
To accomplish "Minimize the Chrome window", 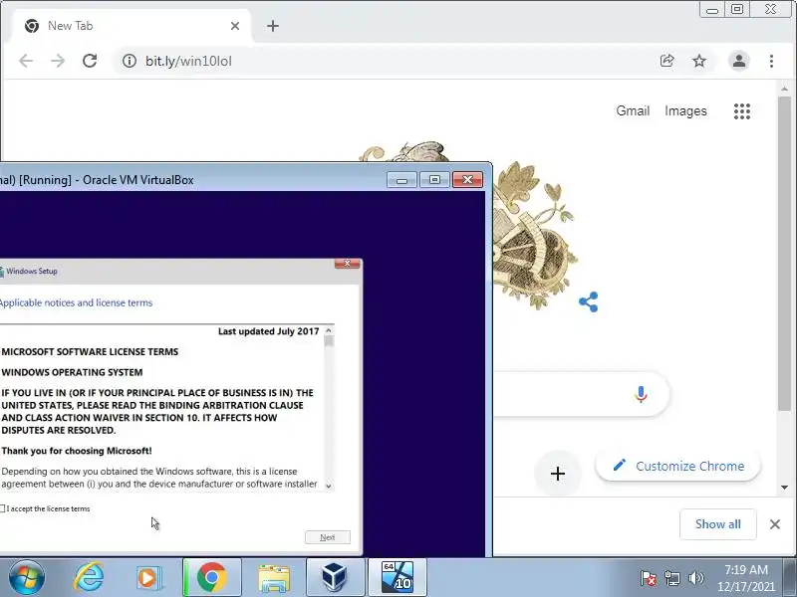I will click(712, 10).
